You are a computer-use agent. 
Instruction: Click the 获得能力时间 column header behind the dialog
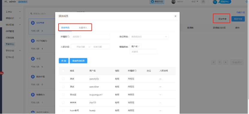point(219,28)
